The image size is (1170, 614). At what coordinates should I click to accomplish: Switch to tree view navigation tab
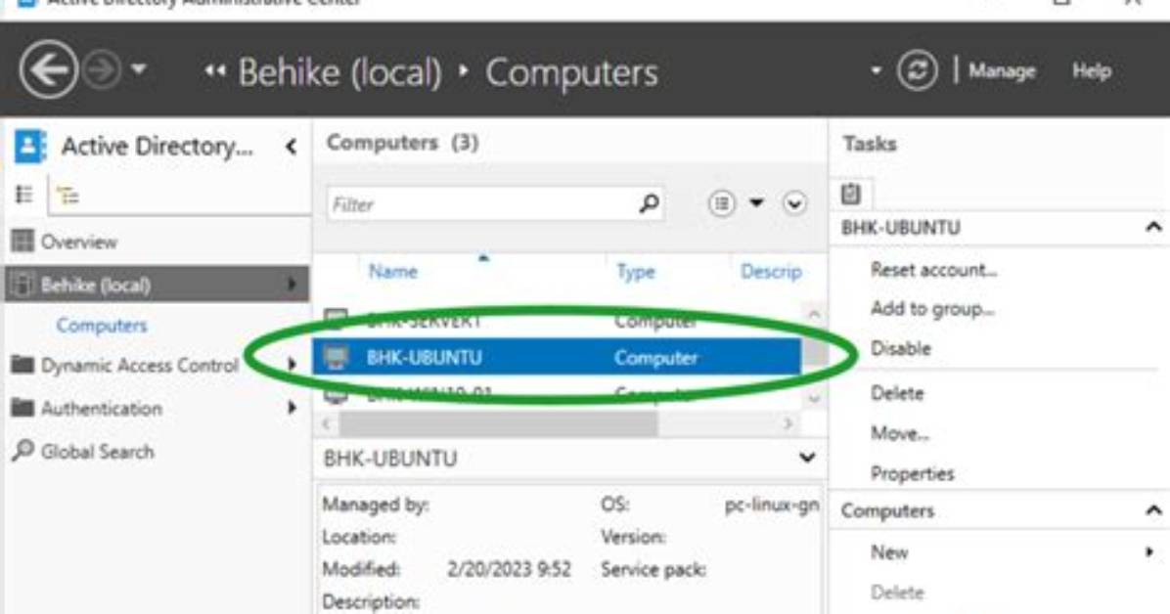pyautogui.click(x=67, y=196)
